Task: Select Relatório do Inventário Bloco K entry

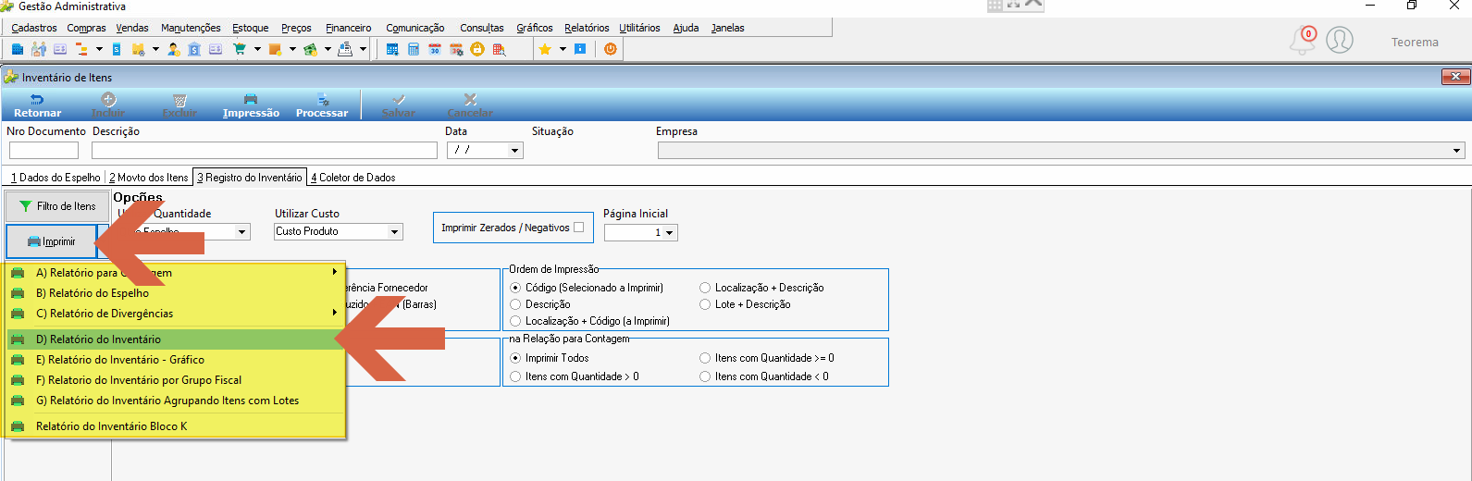Action: coord(176,426)
